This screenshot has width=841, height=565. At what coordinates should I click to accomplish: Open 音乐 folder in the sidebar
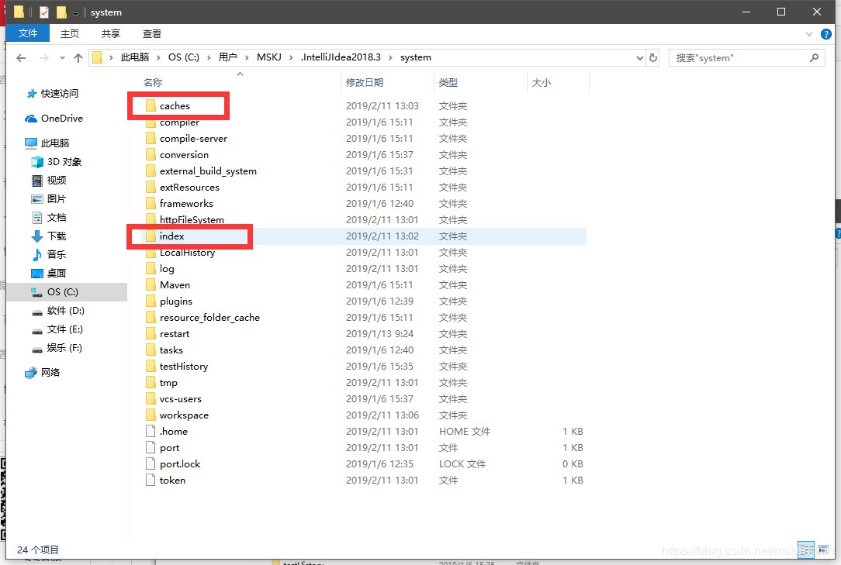click(x=57, y=255)
